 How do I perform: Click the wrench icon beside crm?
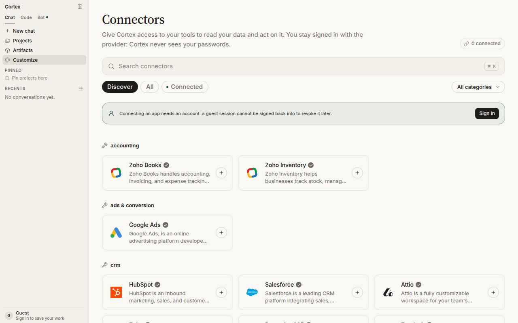(105, 265)
